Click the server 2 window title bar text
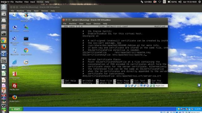 pos(91,20)
